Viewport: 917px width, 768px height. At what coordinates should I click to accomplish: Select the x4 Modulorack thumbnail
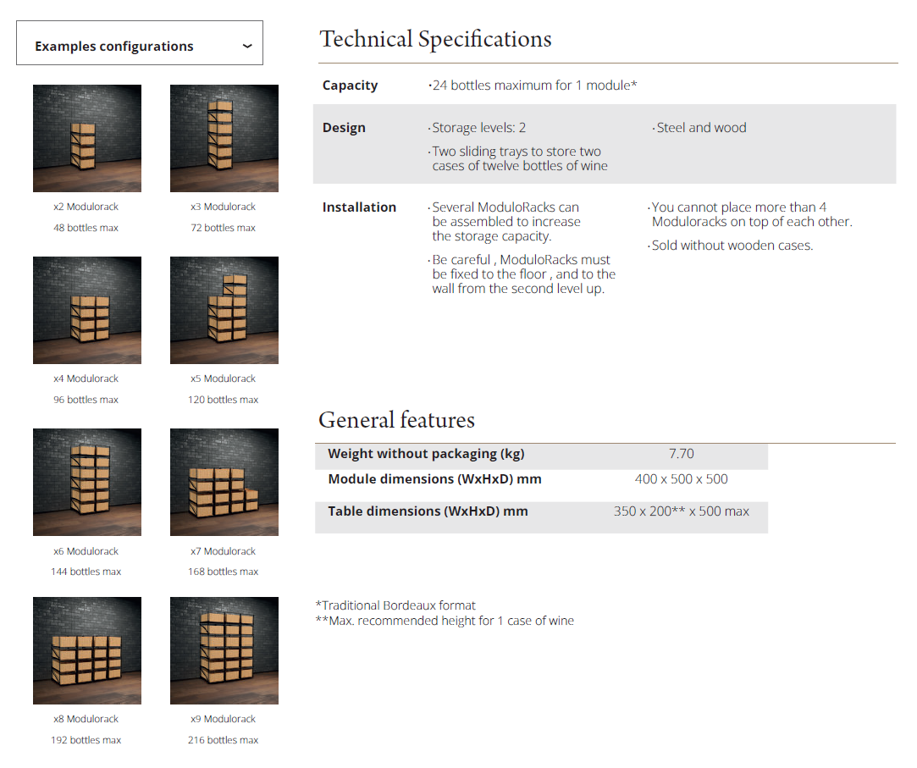(87, 310)
